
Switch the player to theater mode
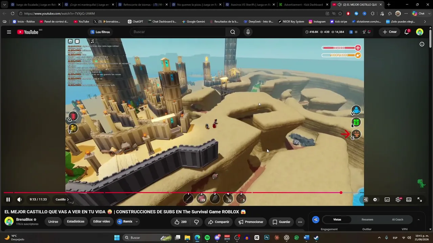pyautogui.click(x=409, y=199)
